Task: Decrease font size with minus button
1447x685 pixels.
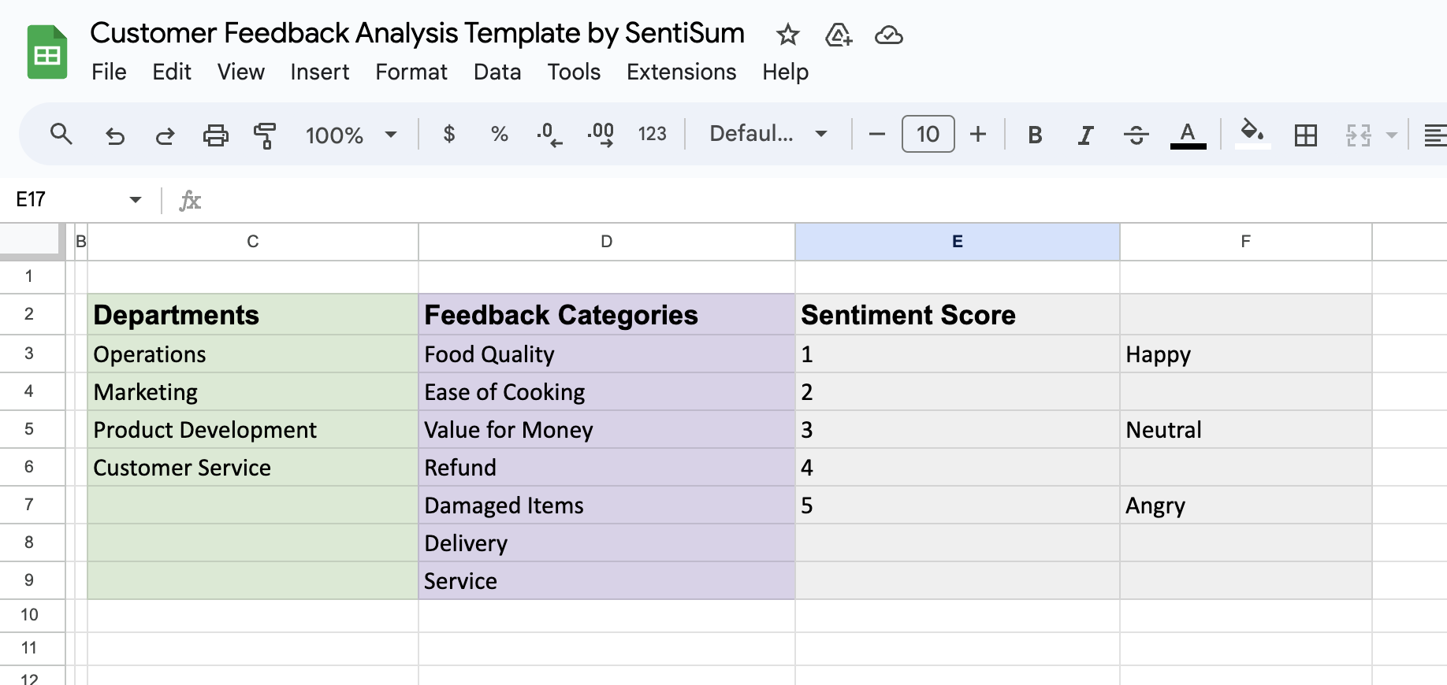Action: tap(876, 135)
